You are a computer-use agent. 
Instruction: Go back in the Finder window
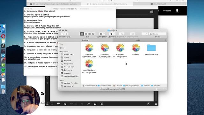63,34
